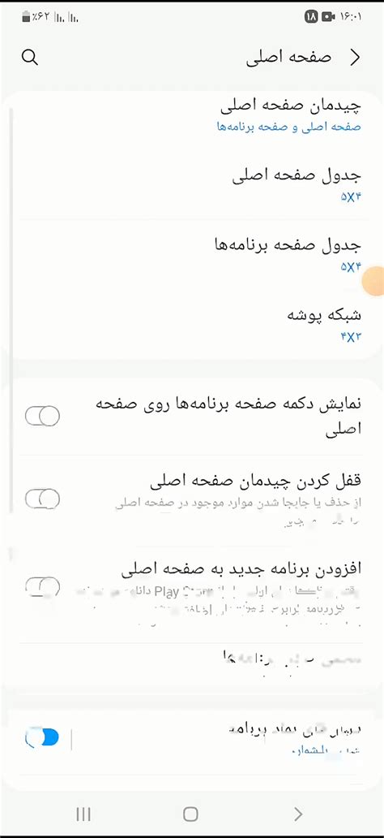Tap the screen recording camera status icon
Image resolution: width=384 pixels, height=838 pixels.
(x=328, y=17)
